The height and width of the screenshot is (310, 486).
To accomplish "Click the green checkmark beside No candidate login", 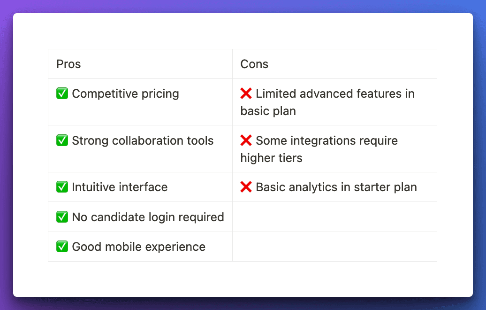I will [x=62, y=217].
